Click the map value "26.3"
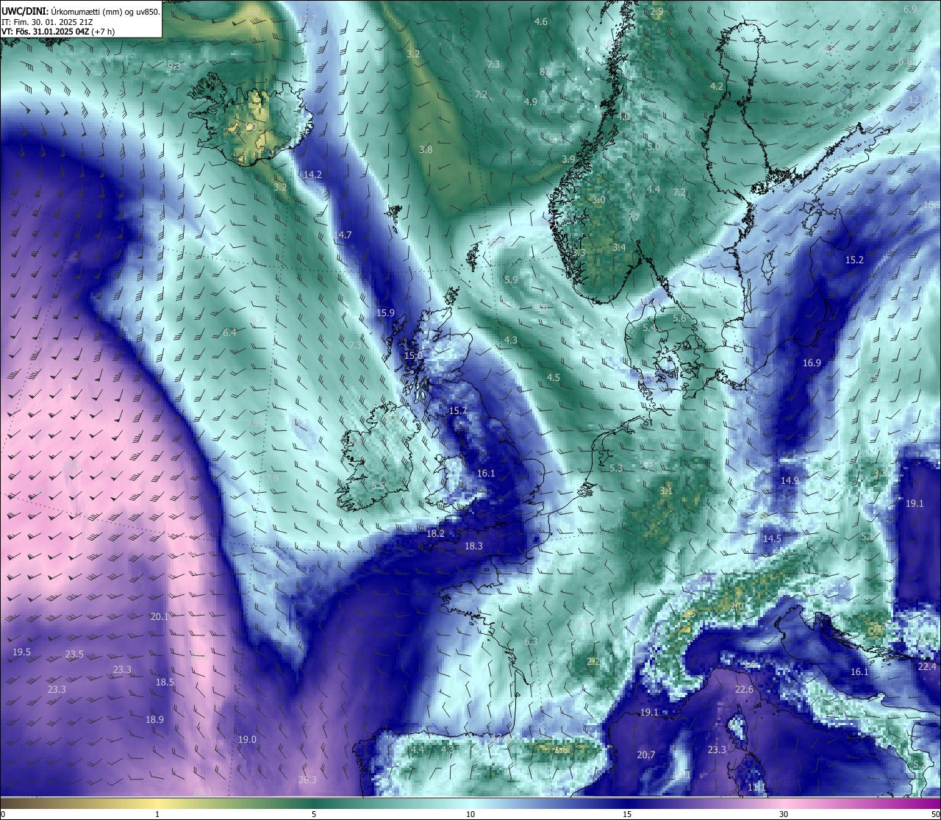 pos(307,780)
